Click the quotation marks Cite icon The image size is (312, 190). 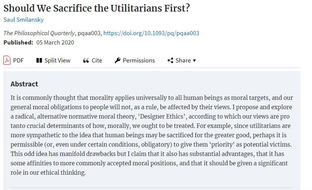click(86, 61)
